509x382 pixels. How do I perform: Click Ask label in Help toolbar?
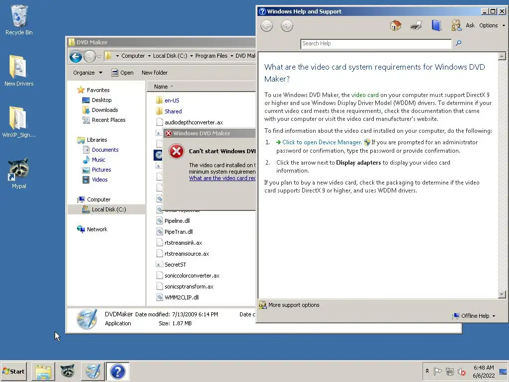coord(470,25)
